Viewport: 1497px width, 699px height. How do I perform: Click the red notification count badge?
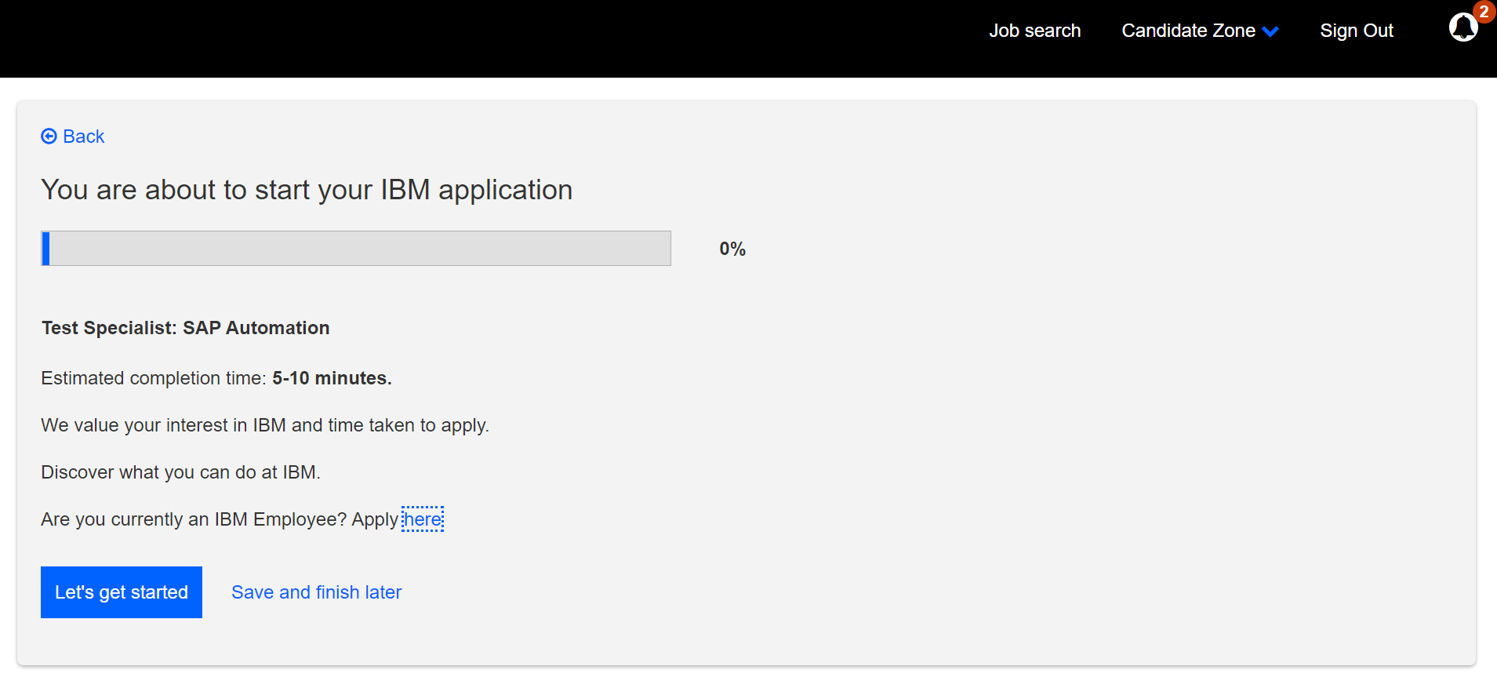pos(1484,11)
